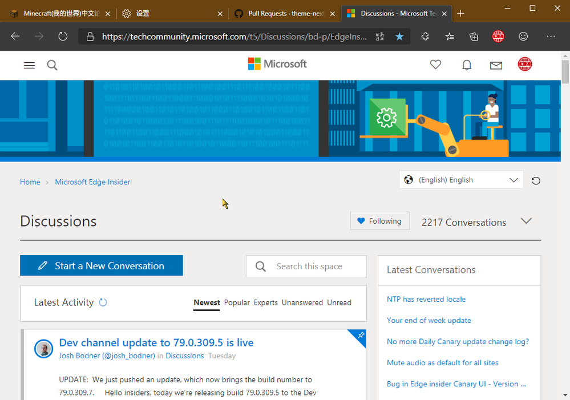Open a new browser tab

click(x=460, y=14)
